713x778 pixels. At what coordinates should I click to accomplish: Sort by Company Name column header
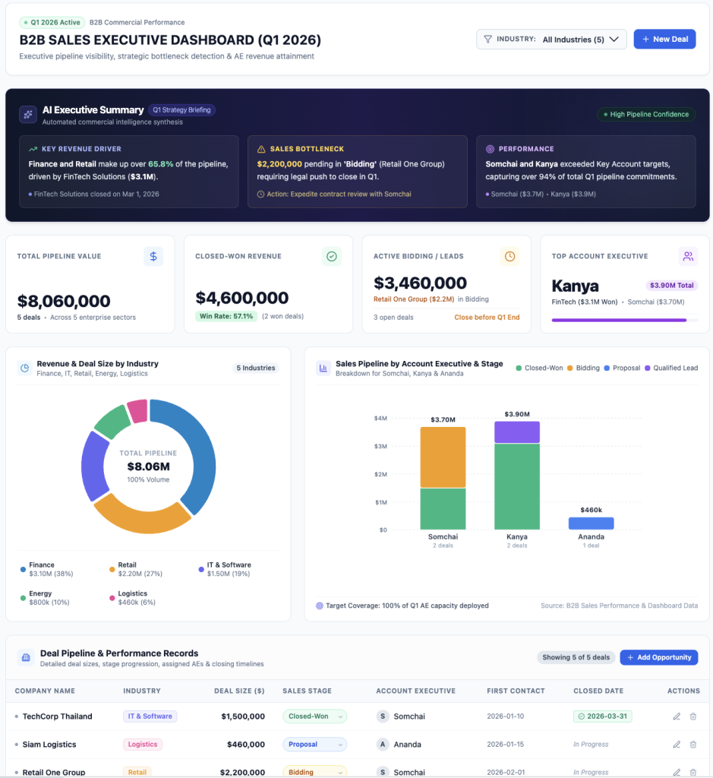point(45,691)
